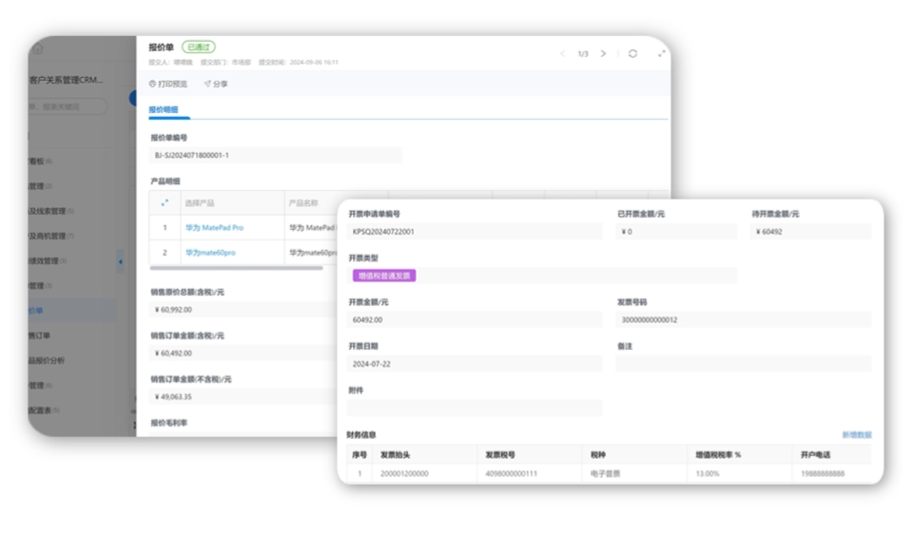
Task: Click the horizontal scrollbar under product table
Action: click(x=236, y=268)
